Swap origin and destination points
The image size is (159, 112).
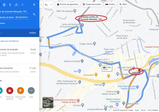34,14
